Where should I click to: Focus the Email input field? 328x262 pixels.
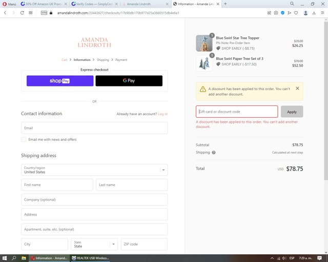(94, 128)
